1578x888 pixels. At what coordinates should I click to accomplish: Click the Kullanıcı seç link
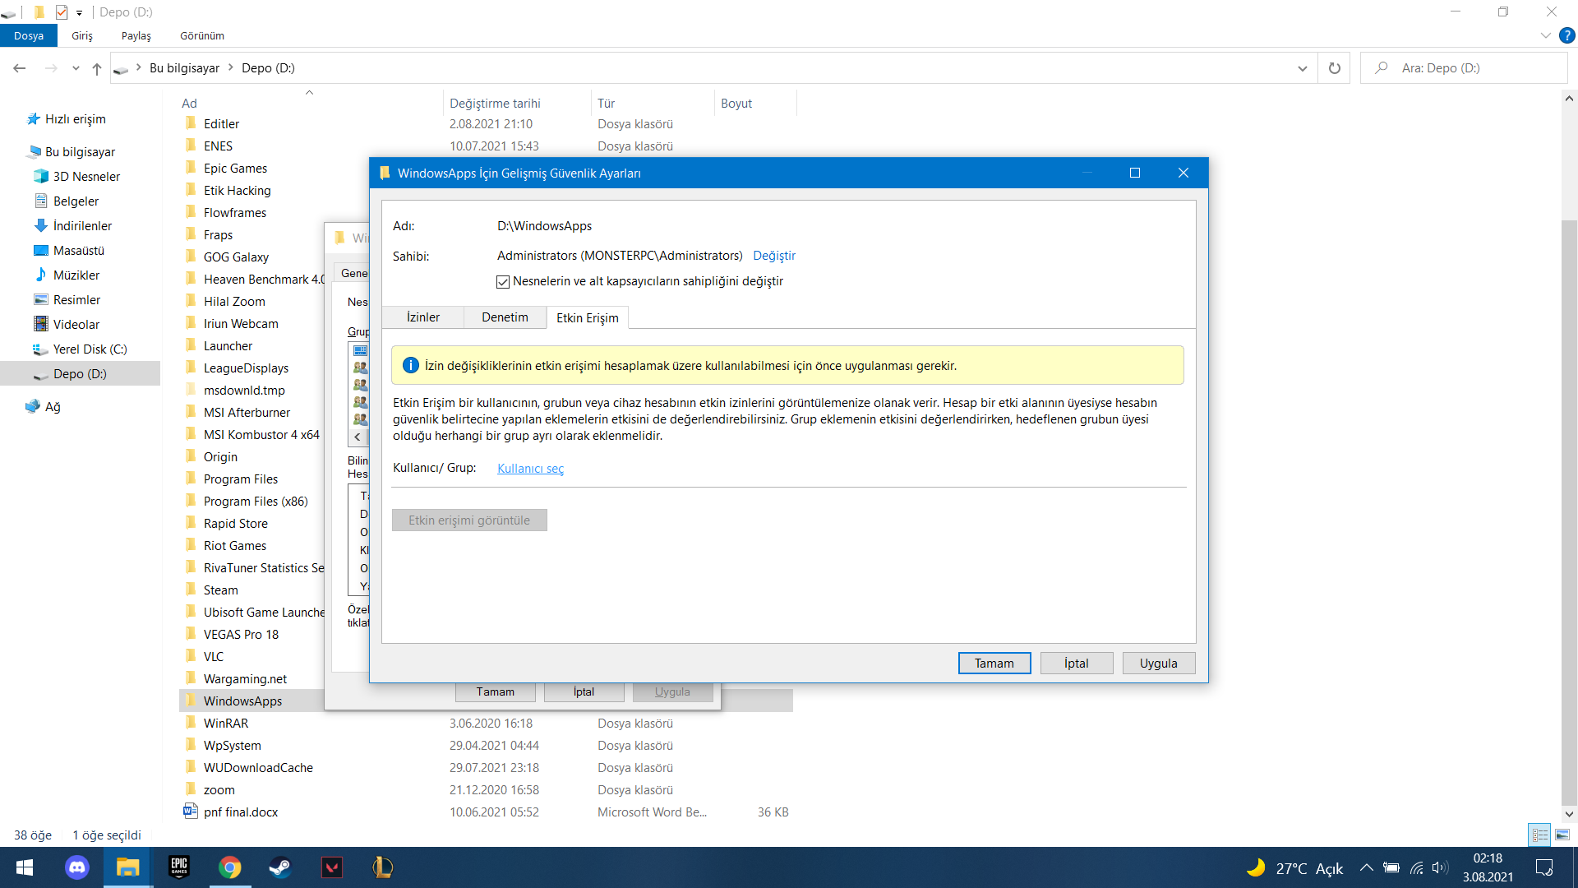(530, 469)
